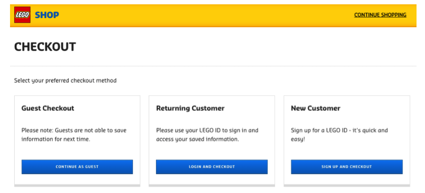Select Login and Checkout button
Viewport: 425px width, 193px height.
(212, 167)
